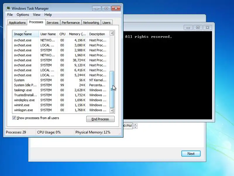Select svchost.exe using 9,120 K memory
The height and width of the screenshot is (176, 234).
point(61,65)
